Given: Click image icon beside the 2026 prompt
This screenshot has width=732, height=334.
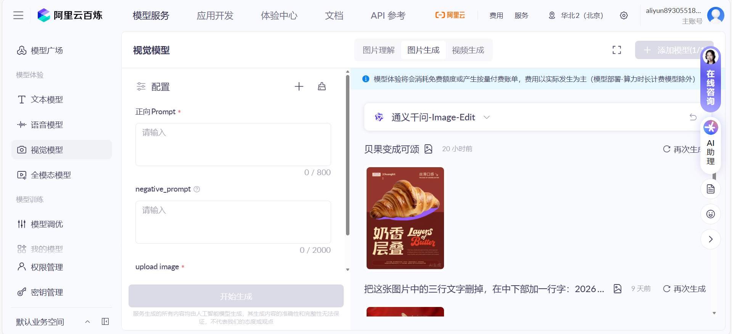Looking at the screenshot, I should click(x=618, y=289).
